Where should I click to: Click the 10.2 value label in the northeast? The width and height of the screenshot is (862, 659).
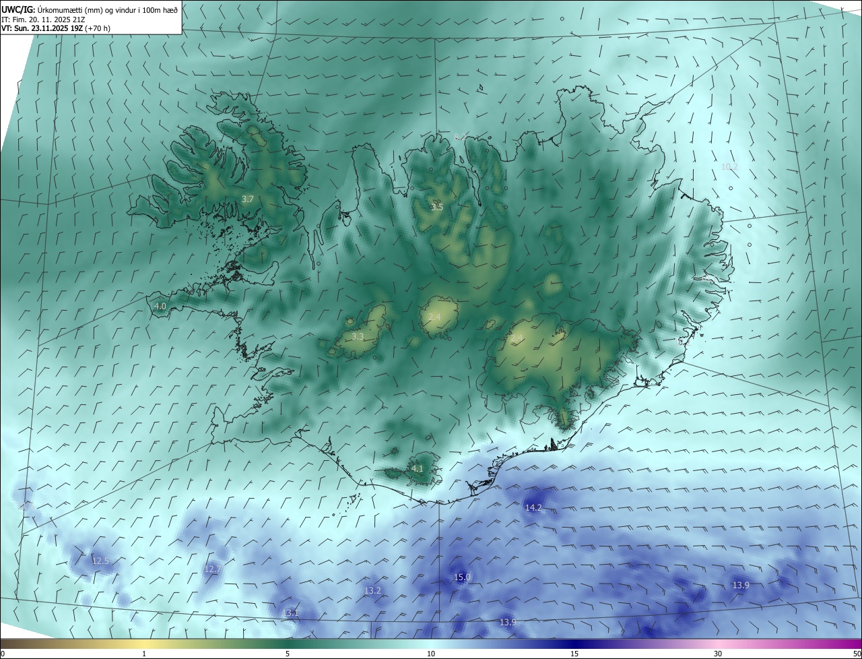pyautogui.click(x=729, y=166)
